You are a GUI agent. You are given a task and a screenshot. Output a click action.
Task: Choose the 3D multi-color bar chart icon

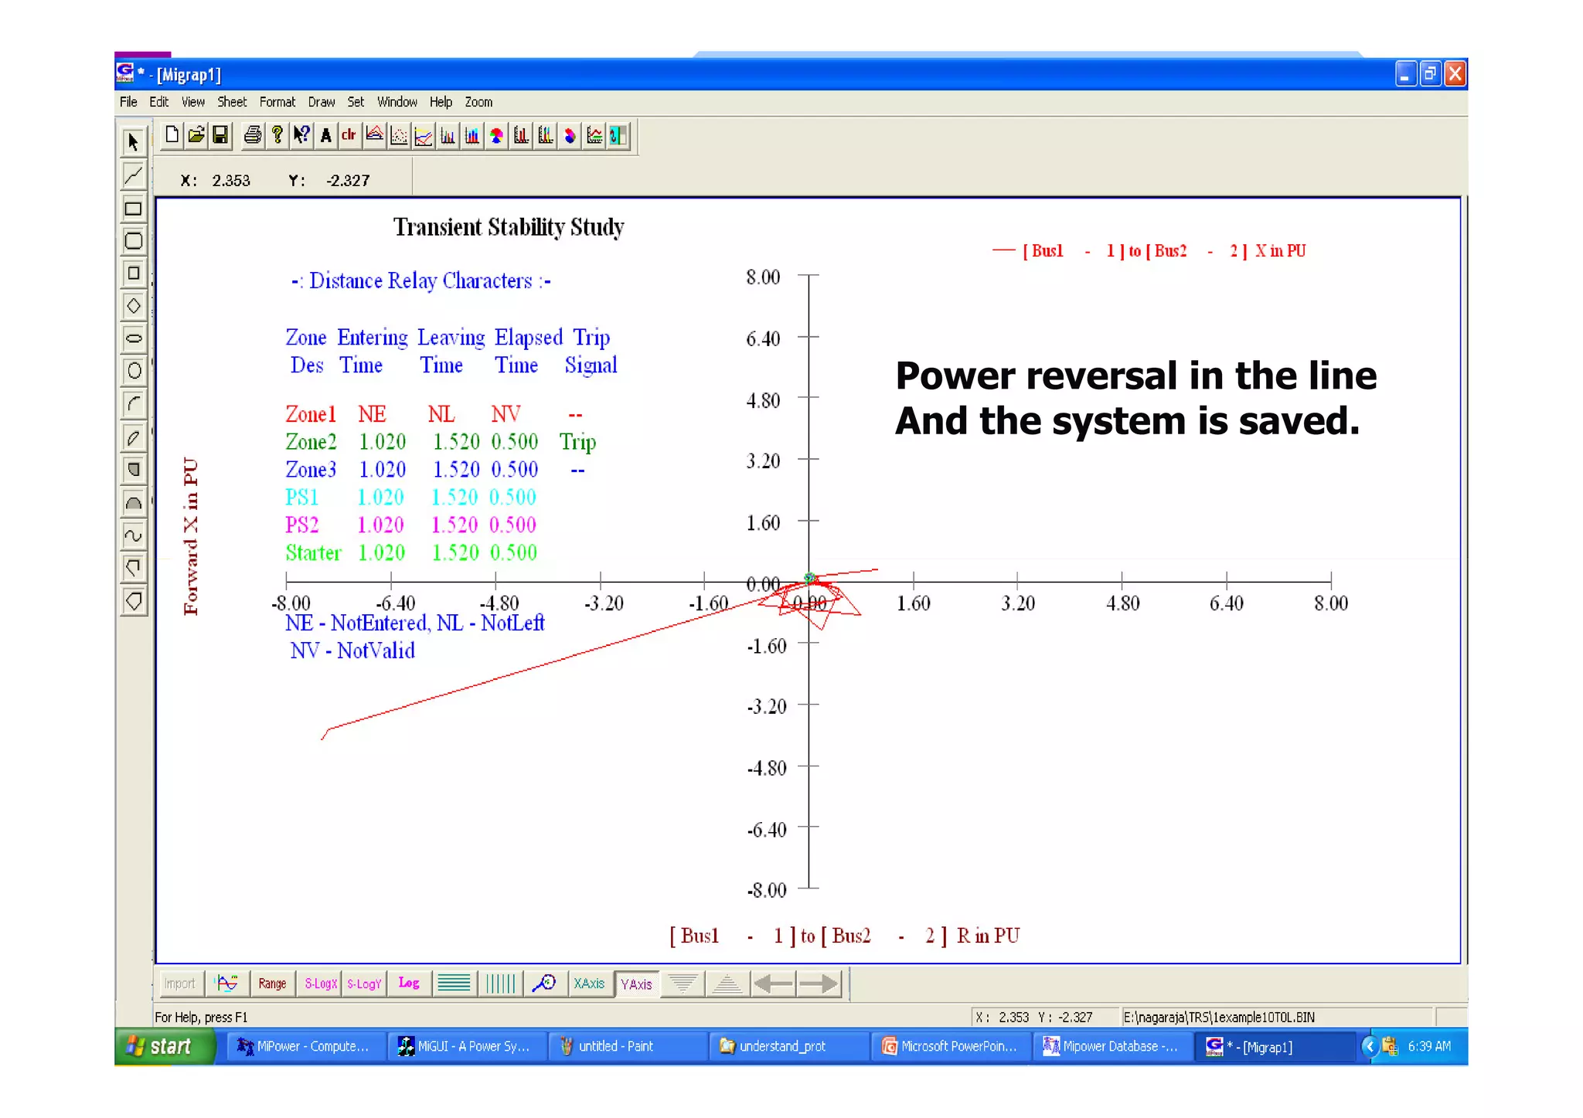546,136
